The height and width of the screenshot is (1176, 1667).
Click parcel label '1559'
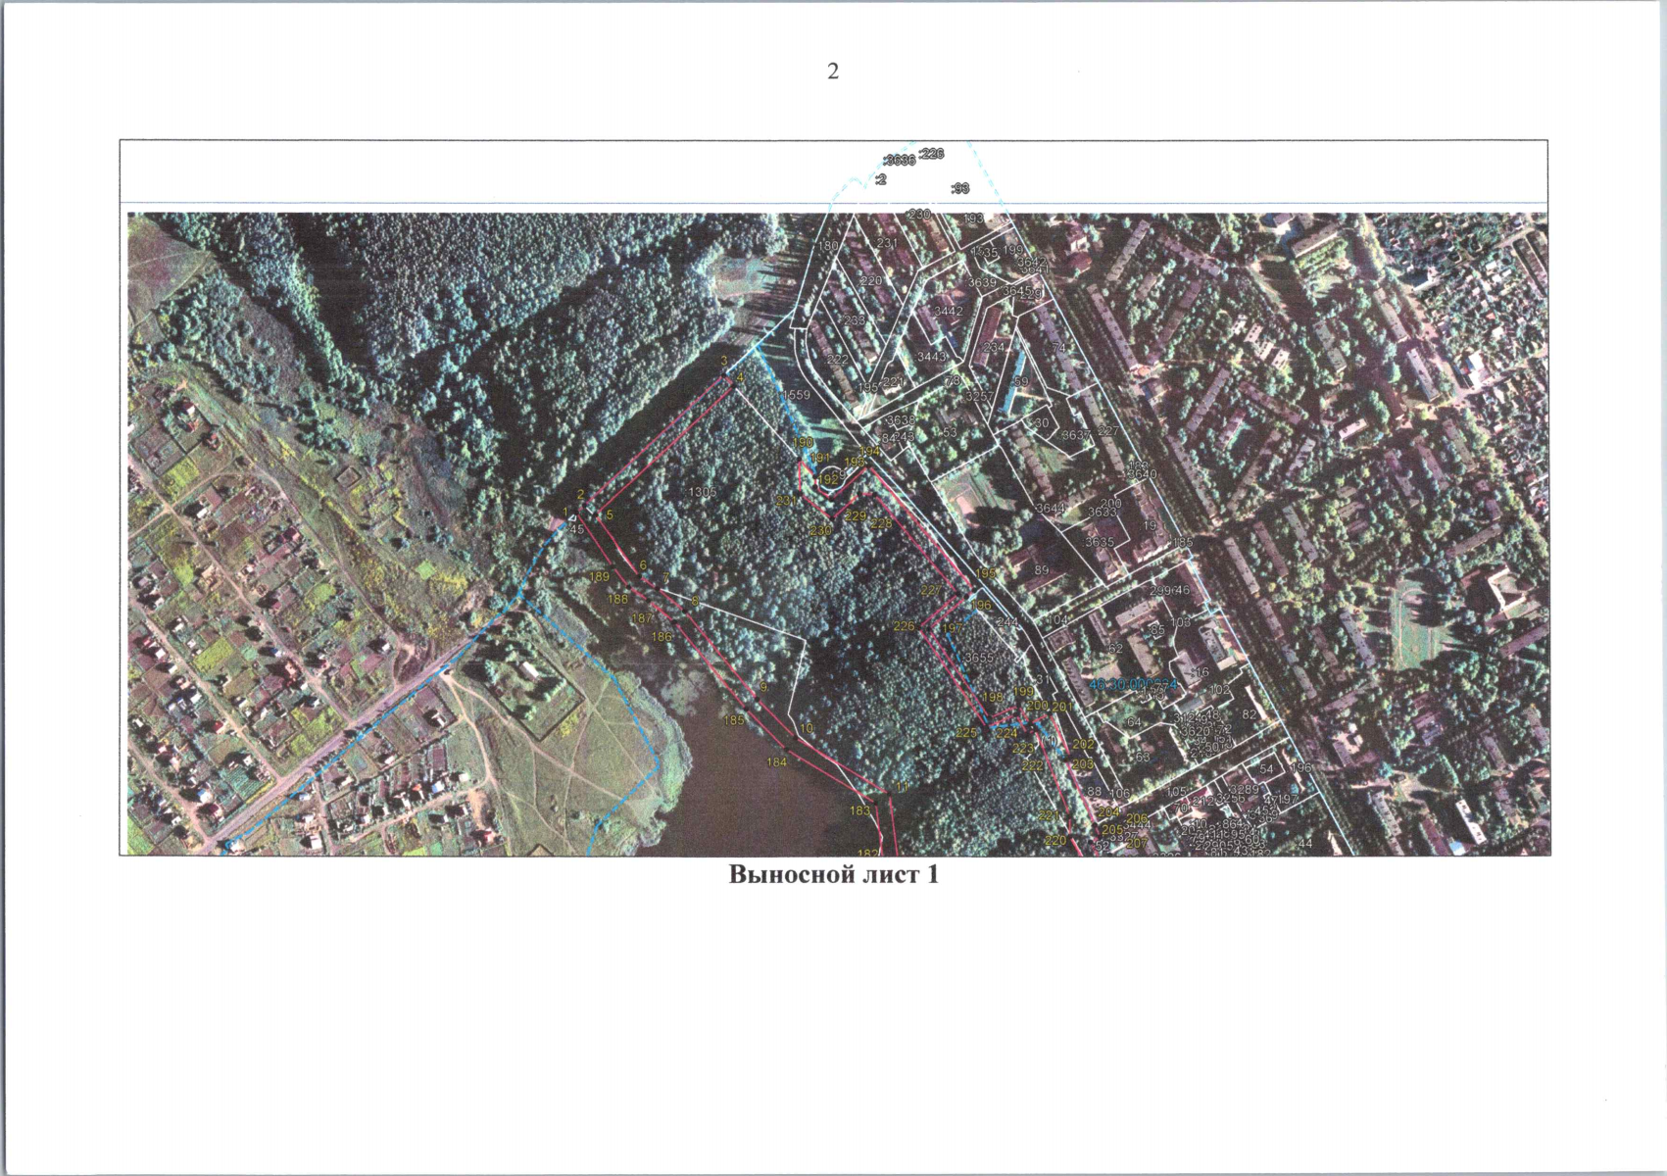point(795,394)
